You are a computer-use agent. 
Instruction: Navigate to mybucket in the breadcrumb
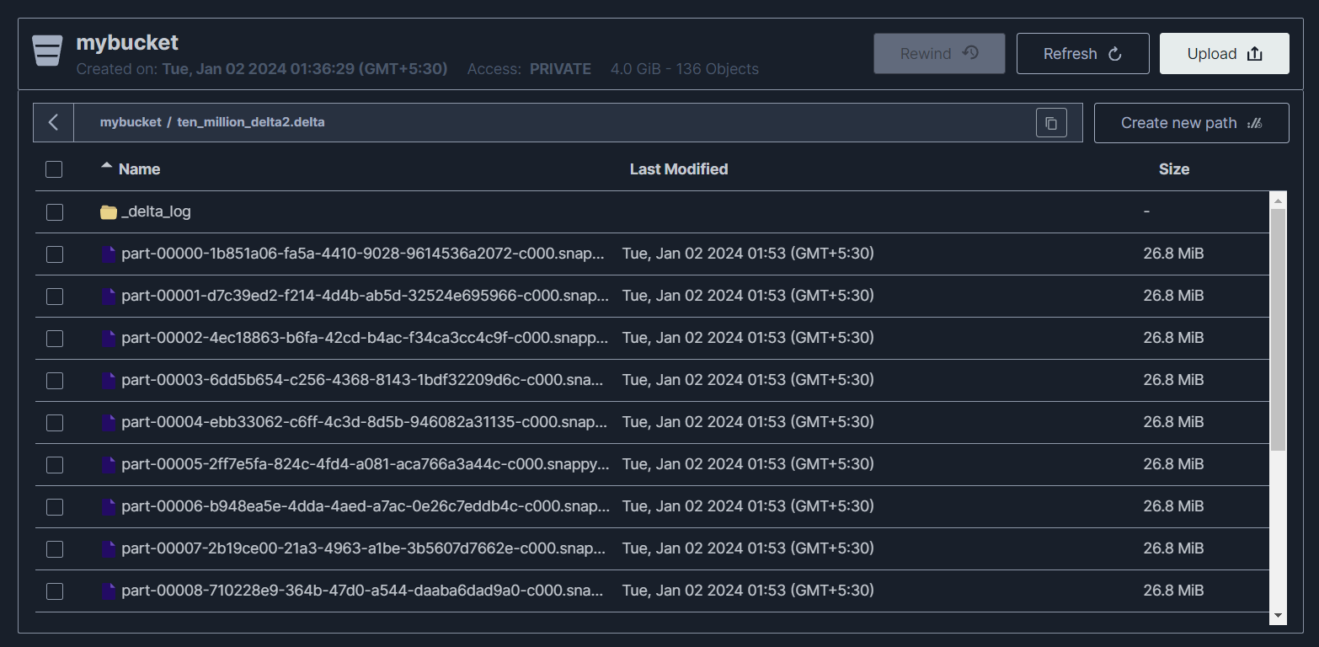tap(131, 122)
